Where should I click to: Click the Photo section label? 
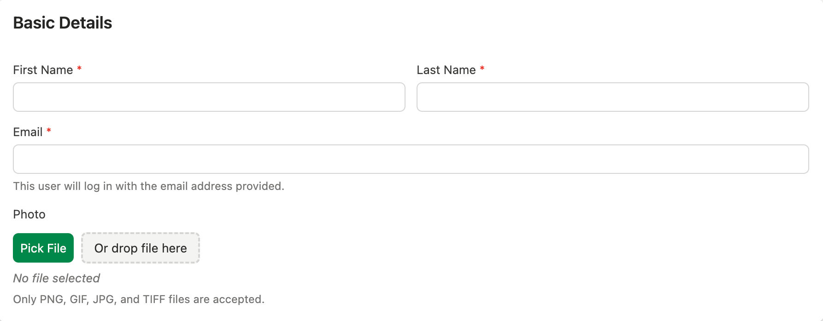click(x=29, y=214)
